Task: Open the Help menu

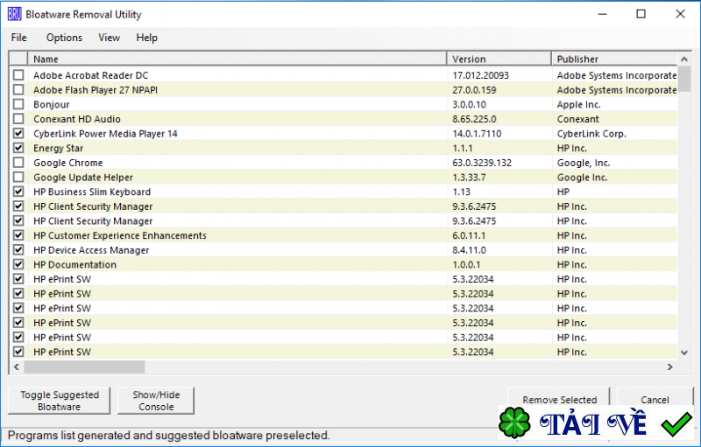Action: tap(147, 38)
